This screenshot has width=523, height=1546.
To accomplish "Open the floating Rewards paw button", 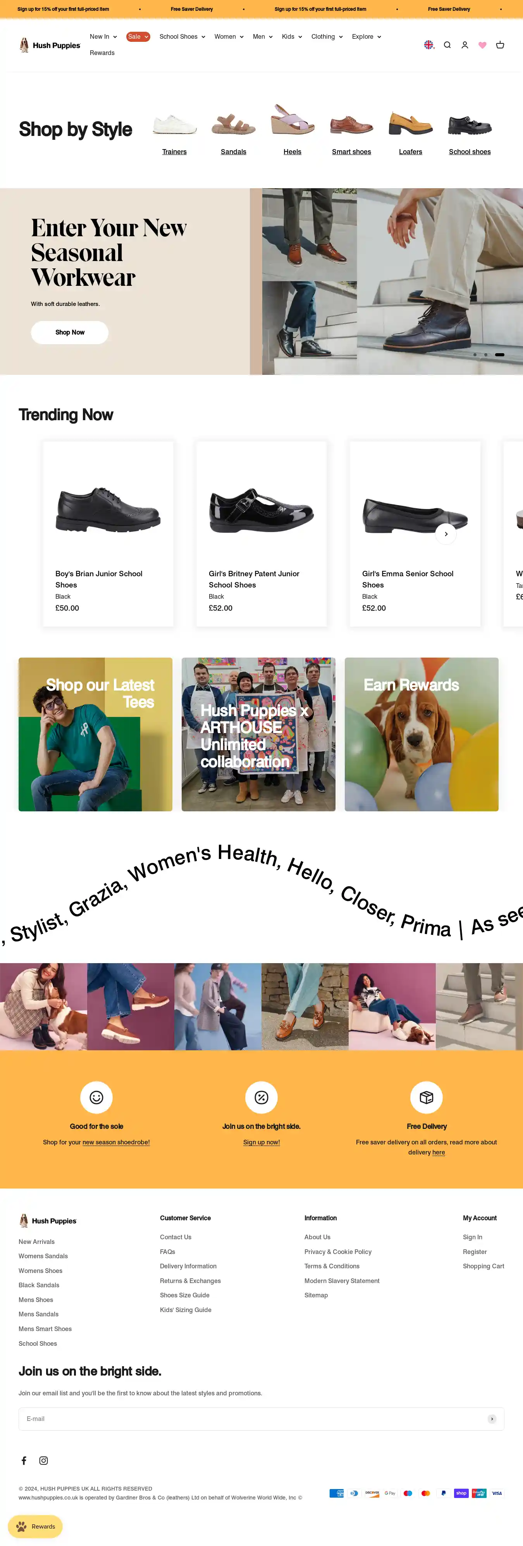I will 35,1526.
